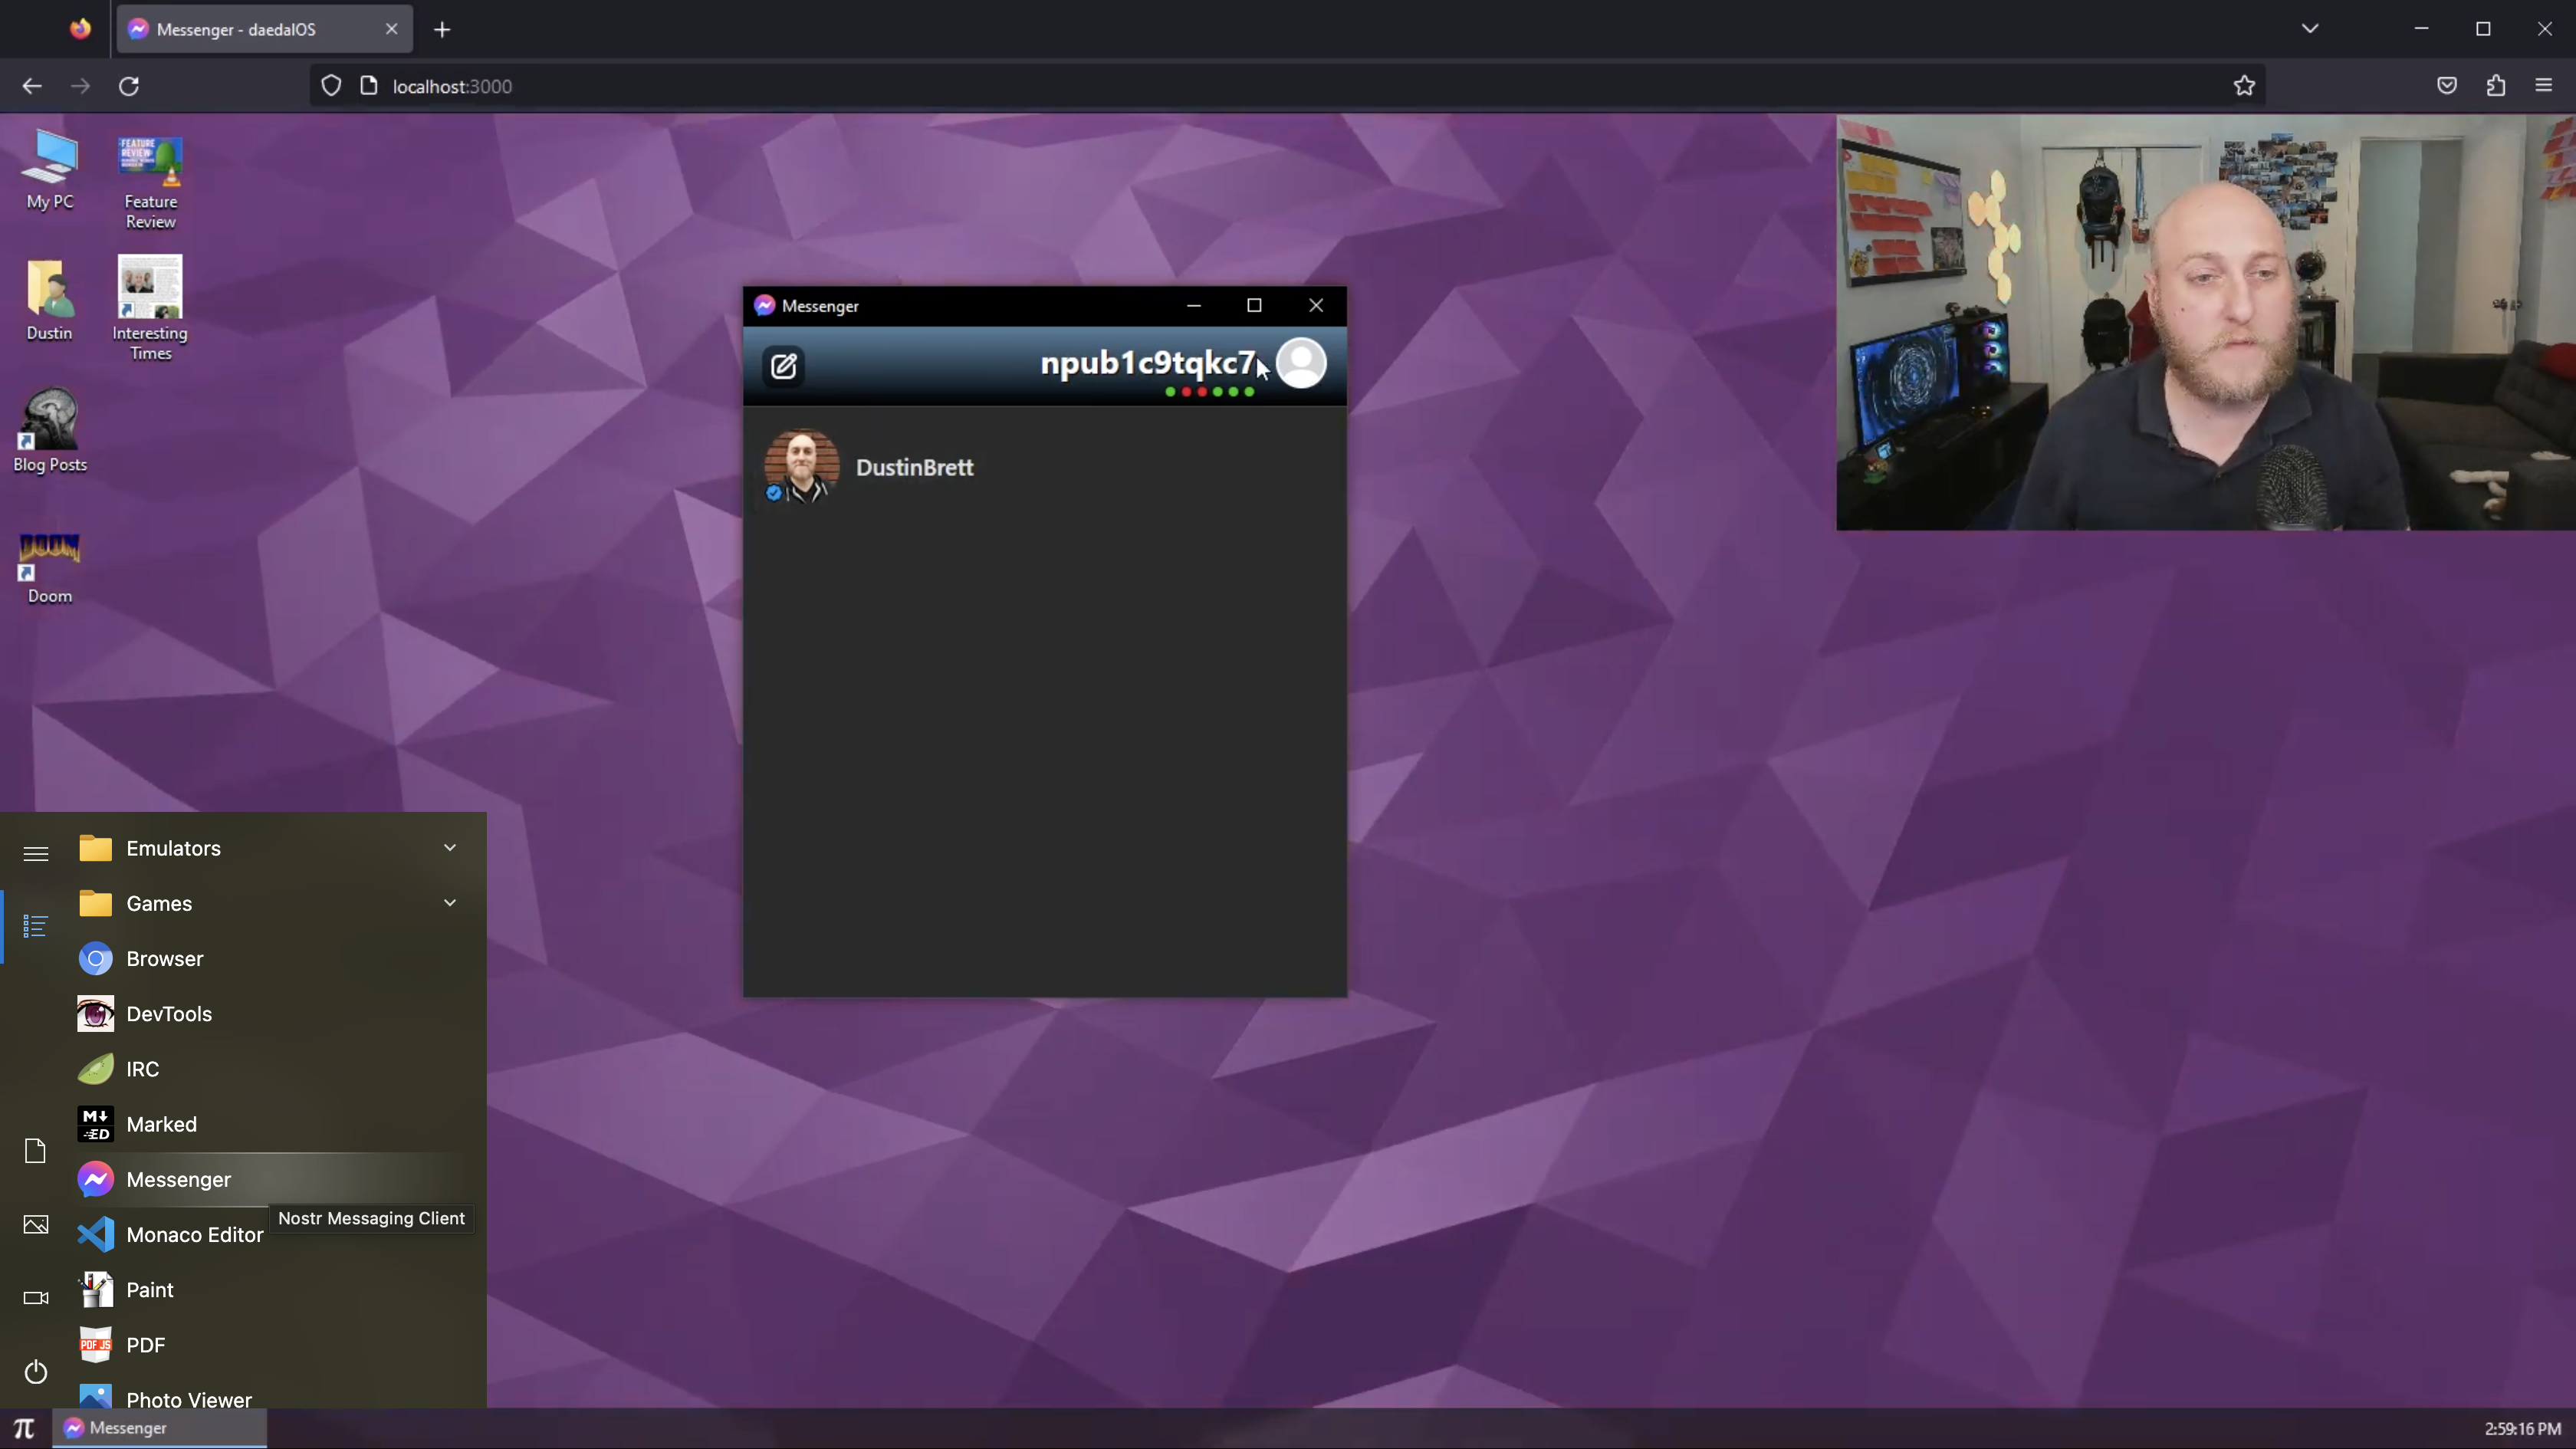
Task: Open Documents sidebar icon in start menu
Action: tap(35, 1151)
